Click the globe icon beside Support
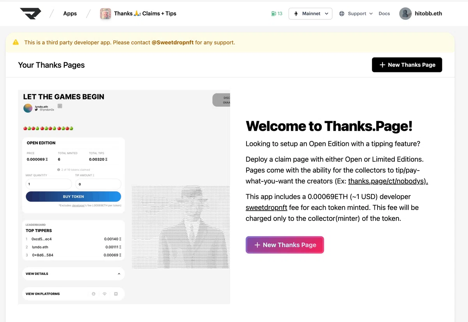The height and width of the screenshot is (322, 468). (x=342, y=14)
